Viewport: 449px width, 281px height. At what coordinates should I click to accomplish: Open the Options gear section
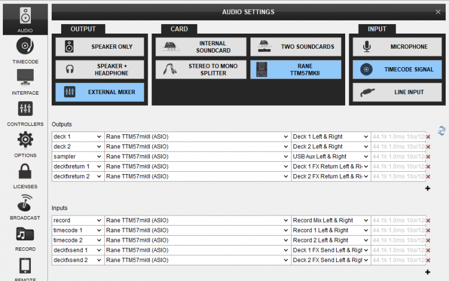[x=25, y=144]
